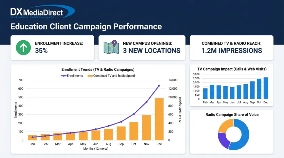Click the Dec label under Enrollment Trends

159,144
